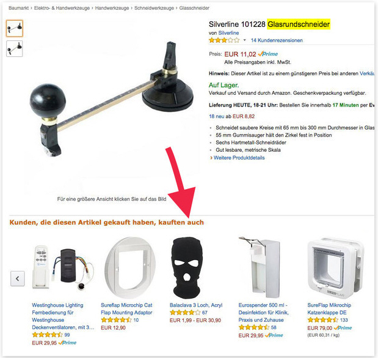Open Sureflap Microchip Cat Flap Mounting Adaptor link
Image resolution: width=378 pixels, height=358 pixels.
pyautogui.click(x=126, y=308)
